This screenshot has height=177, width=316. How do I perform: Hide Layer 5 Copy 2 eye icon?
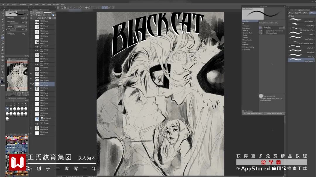pos(31,79)
